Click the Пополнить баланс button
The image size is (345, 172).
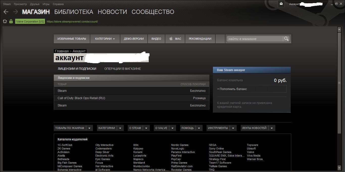(252, 89)
